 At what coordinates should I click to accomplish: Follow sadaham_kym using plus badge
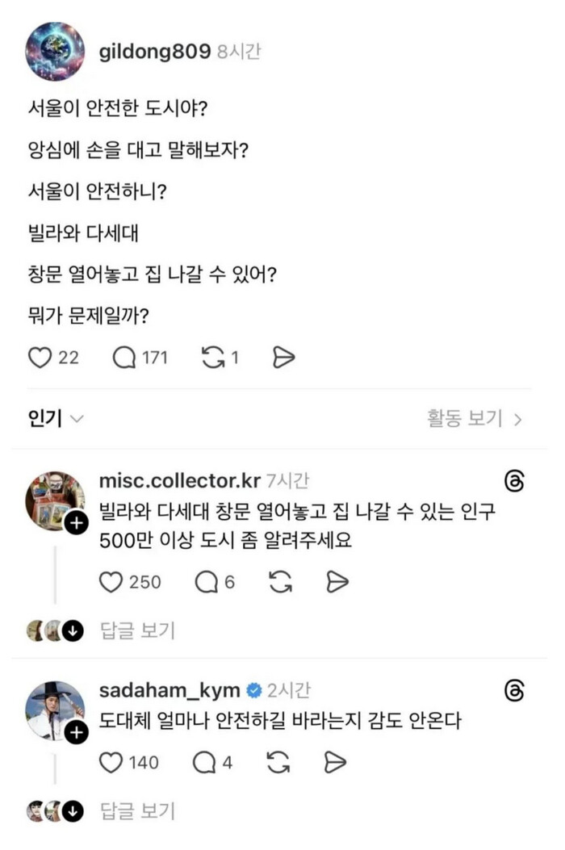(75, 733)
